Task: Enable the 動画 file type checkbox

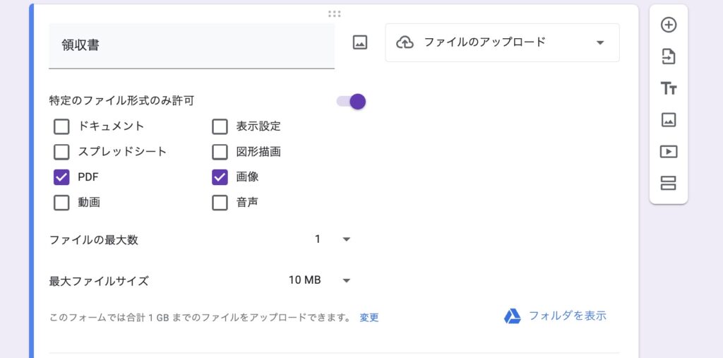Action: [61, 203]
